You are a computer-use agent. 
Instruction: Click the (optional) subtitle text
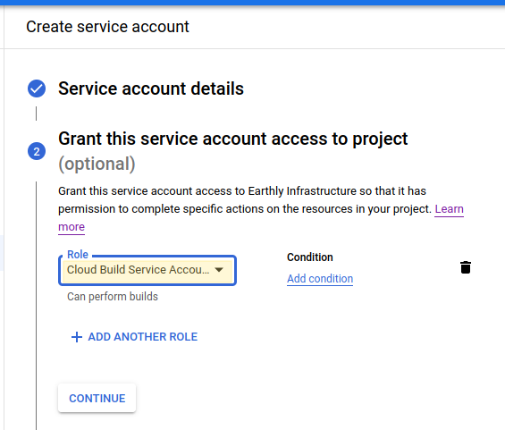click(x=97, y=164)
